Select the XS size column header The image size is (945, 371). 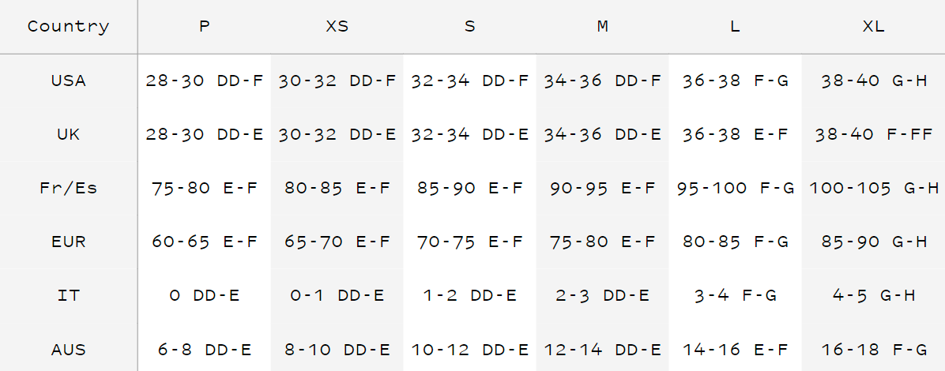tap(337, 26)
